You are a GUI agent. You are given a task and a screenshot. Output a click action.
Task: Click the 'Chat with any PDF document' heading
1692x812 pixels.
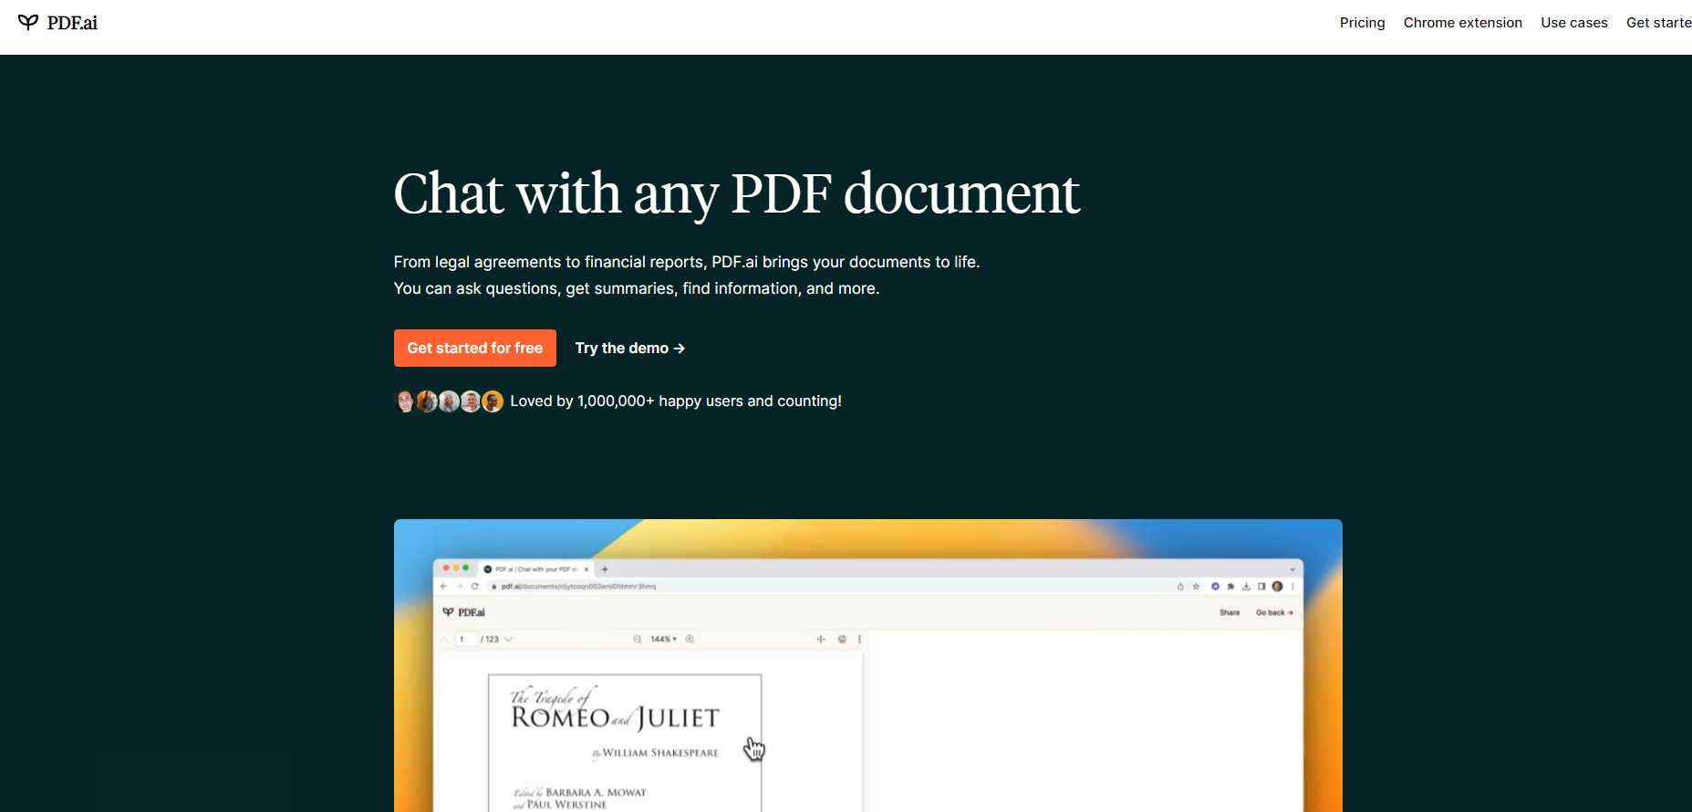click(736, 193)
